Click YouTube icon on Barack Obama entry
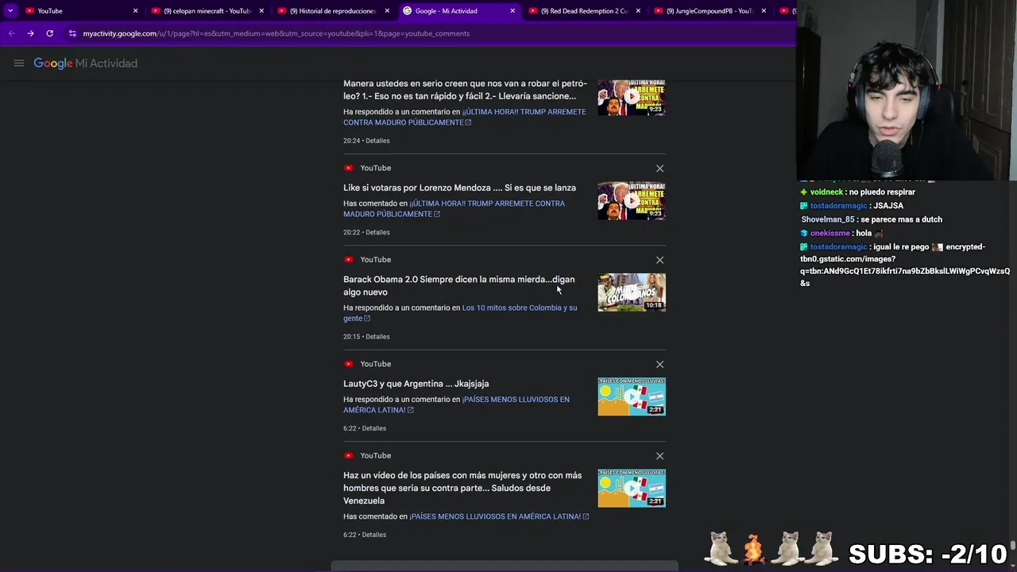Screen dimensions: 1017x572 click(348, 260)
